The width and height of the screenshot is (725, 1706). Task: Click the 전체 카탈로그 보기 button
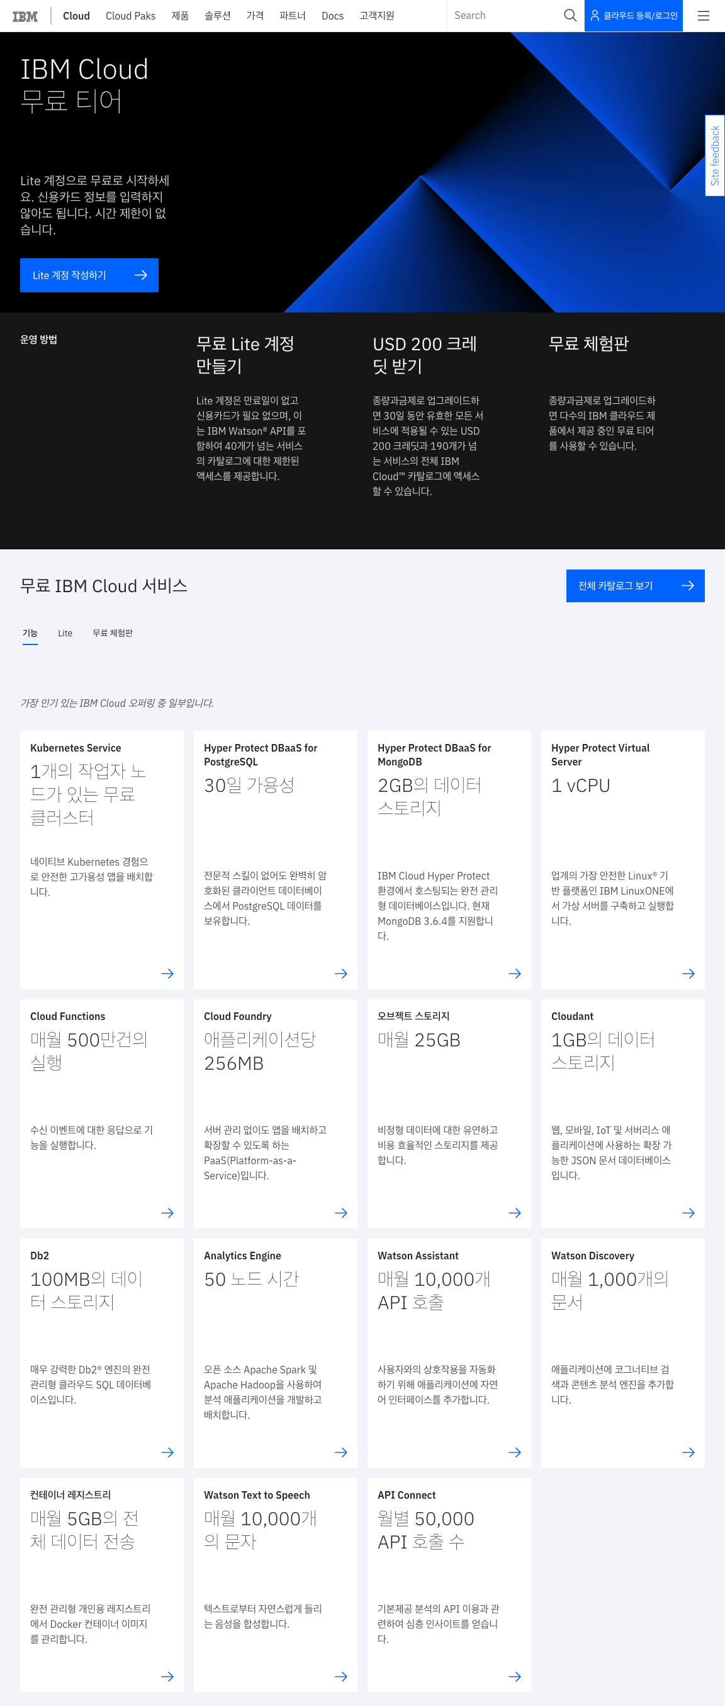coord(635,585)
